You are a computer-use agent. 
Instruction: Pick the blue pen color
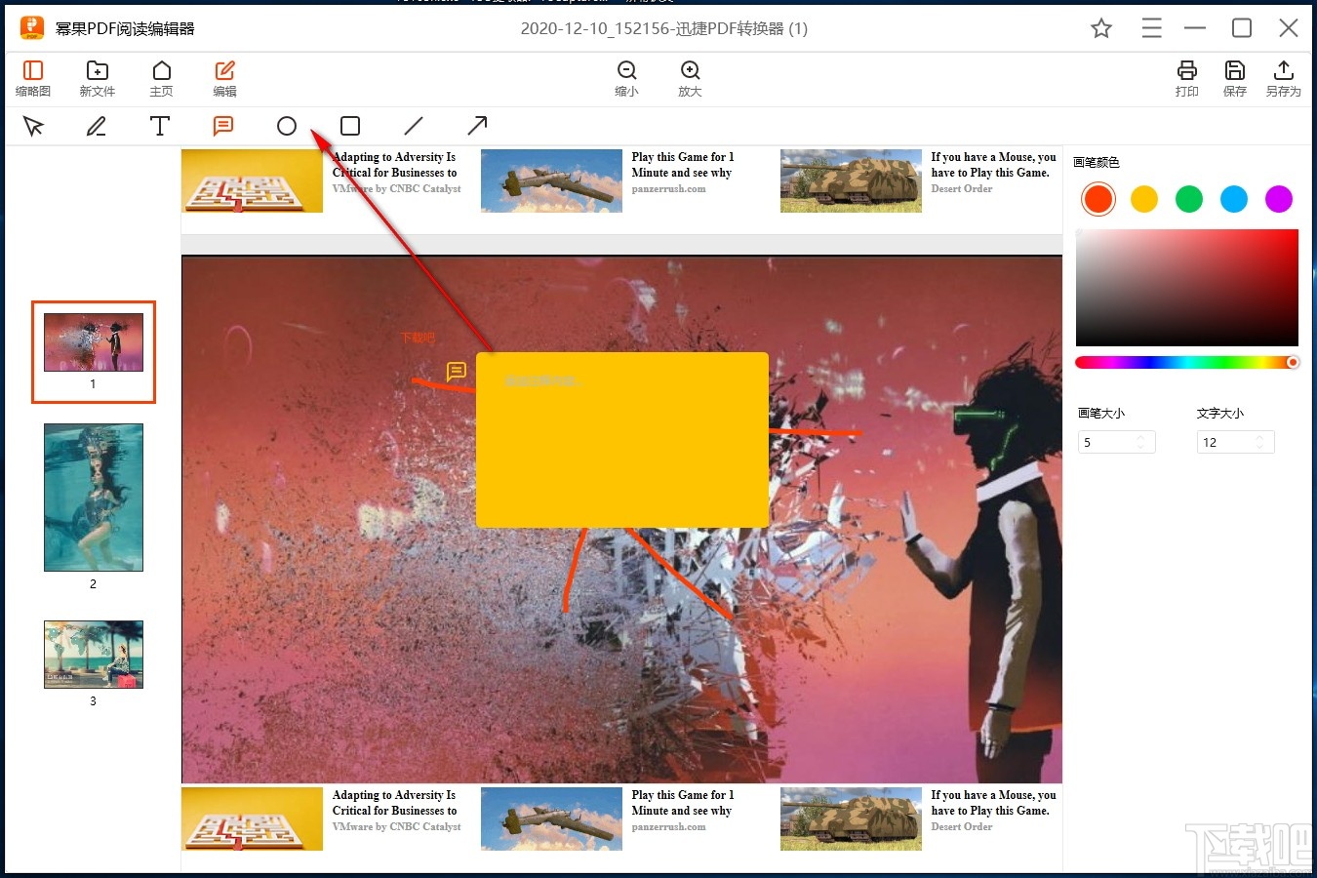point(1234,199)
